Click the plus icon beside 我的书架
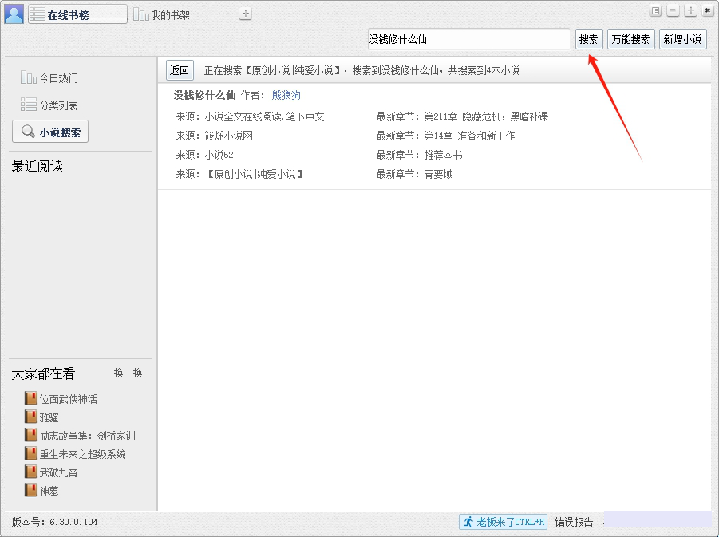The width and height of the screenshot is (719, 537). click(246, 14)
